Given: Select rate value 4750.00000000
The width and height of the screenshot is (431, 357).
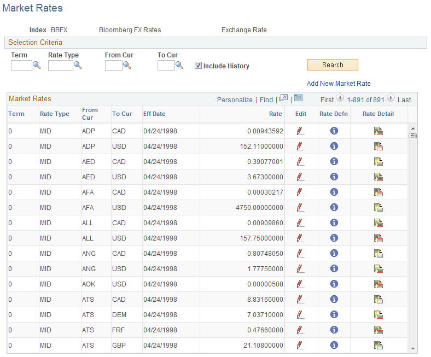Looking at the screenshot, I should point(259,208).
